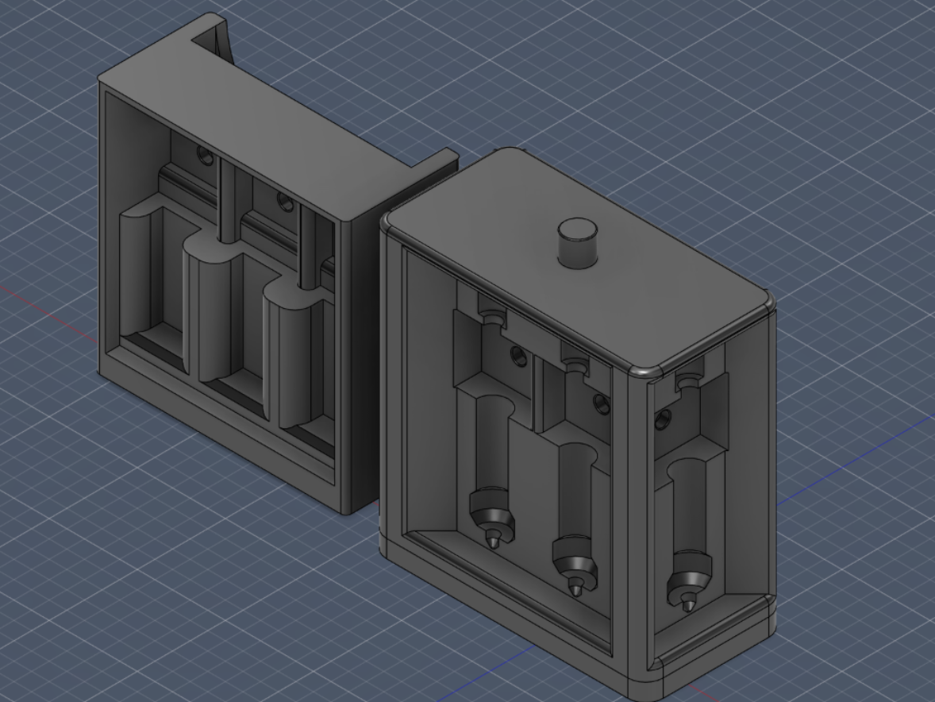The image size is (935, 702).
Task: Select screw hole above leftmost nozzle barrel
Action: click(519, 356)
